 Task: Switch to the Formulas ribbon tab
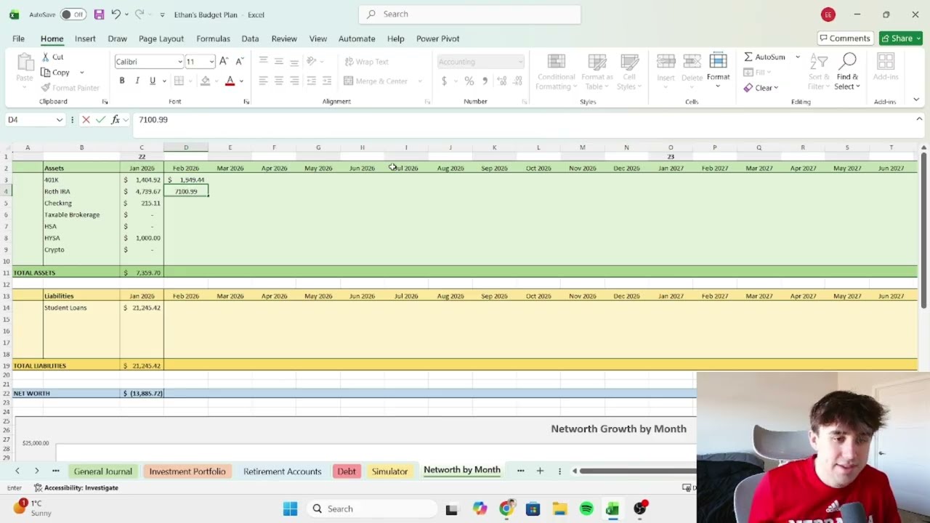[x=213, y=38]
